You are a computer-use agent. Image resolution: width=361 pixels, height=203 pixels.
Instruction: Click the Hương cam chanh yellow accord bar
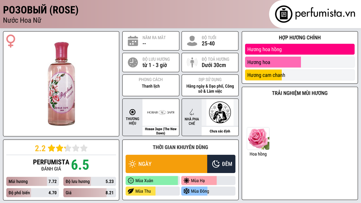pyautogui.click(x=300, y=75)
